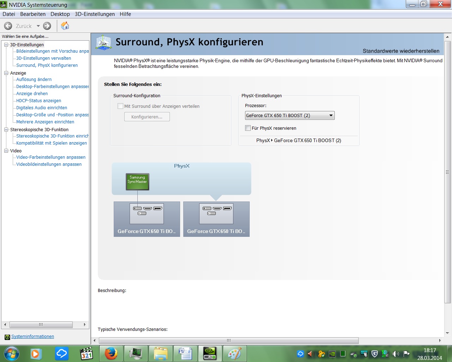Open Windows Explorer from taskbar

click(160, 354)
